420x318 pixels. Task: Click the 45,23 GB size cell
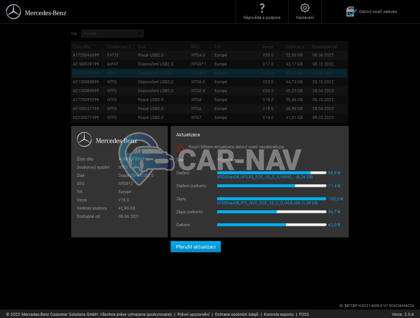point(294,91)
